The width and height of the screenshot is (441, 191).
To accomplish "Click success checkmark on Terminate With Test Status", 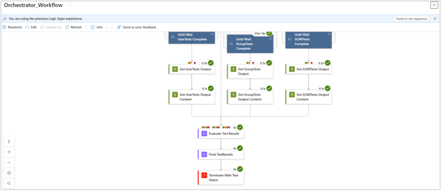I will coord(240,169).
